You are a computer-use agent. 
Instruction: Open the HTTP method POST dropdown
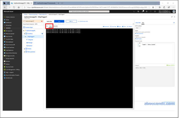[x=138, y=28]
